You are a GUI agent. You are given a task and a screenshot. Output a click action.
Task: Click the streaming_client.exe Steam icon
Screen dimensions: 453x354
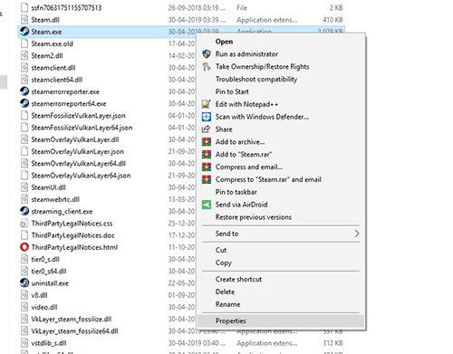coord(24,211)
